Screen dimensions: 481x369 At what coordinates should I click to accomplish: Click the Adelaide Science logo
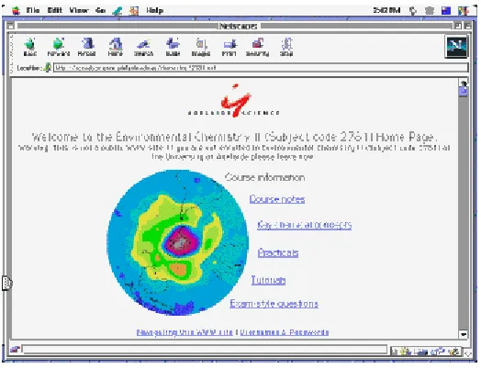(x=234, y=101)
